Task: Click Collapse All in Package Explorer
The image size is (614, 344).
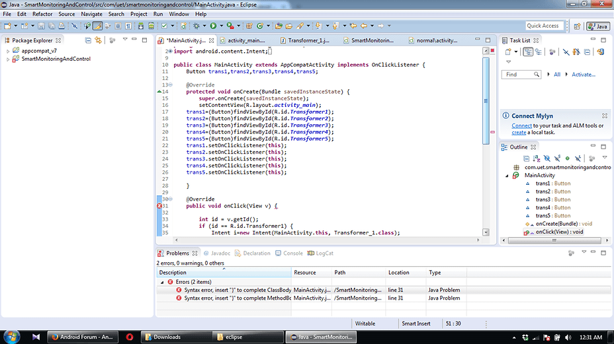Action: (88, 40)
